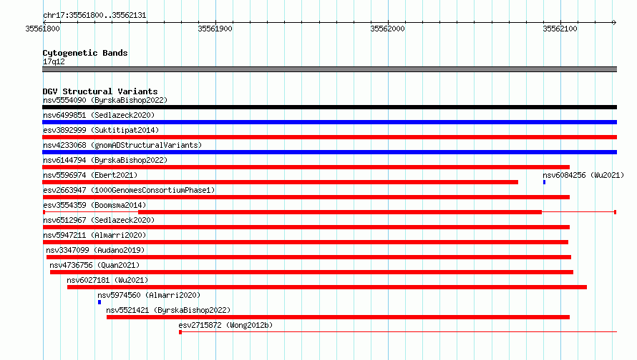Viewport: 637px width, 360px height.
Task: Select the small blue nsv6084256 marker
Action: 545,182
